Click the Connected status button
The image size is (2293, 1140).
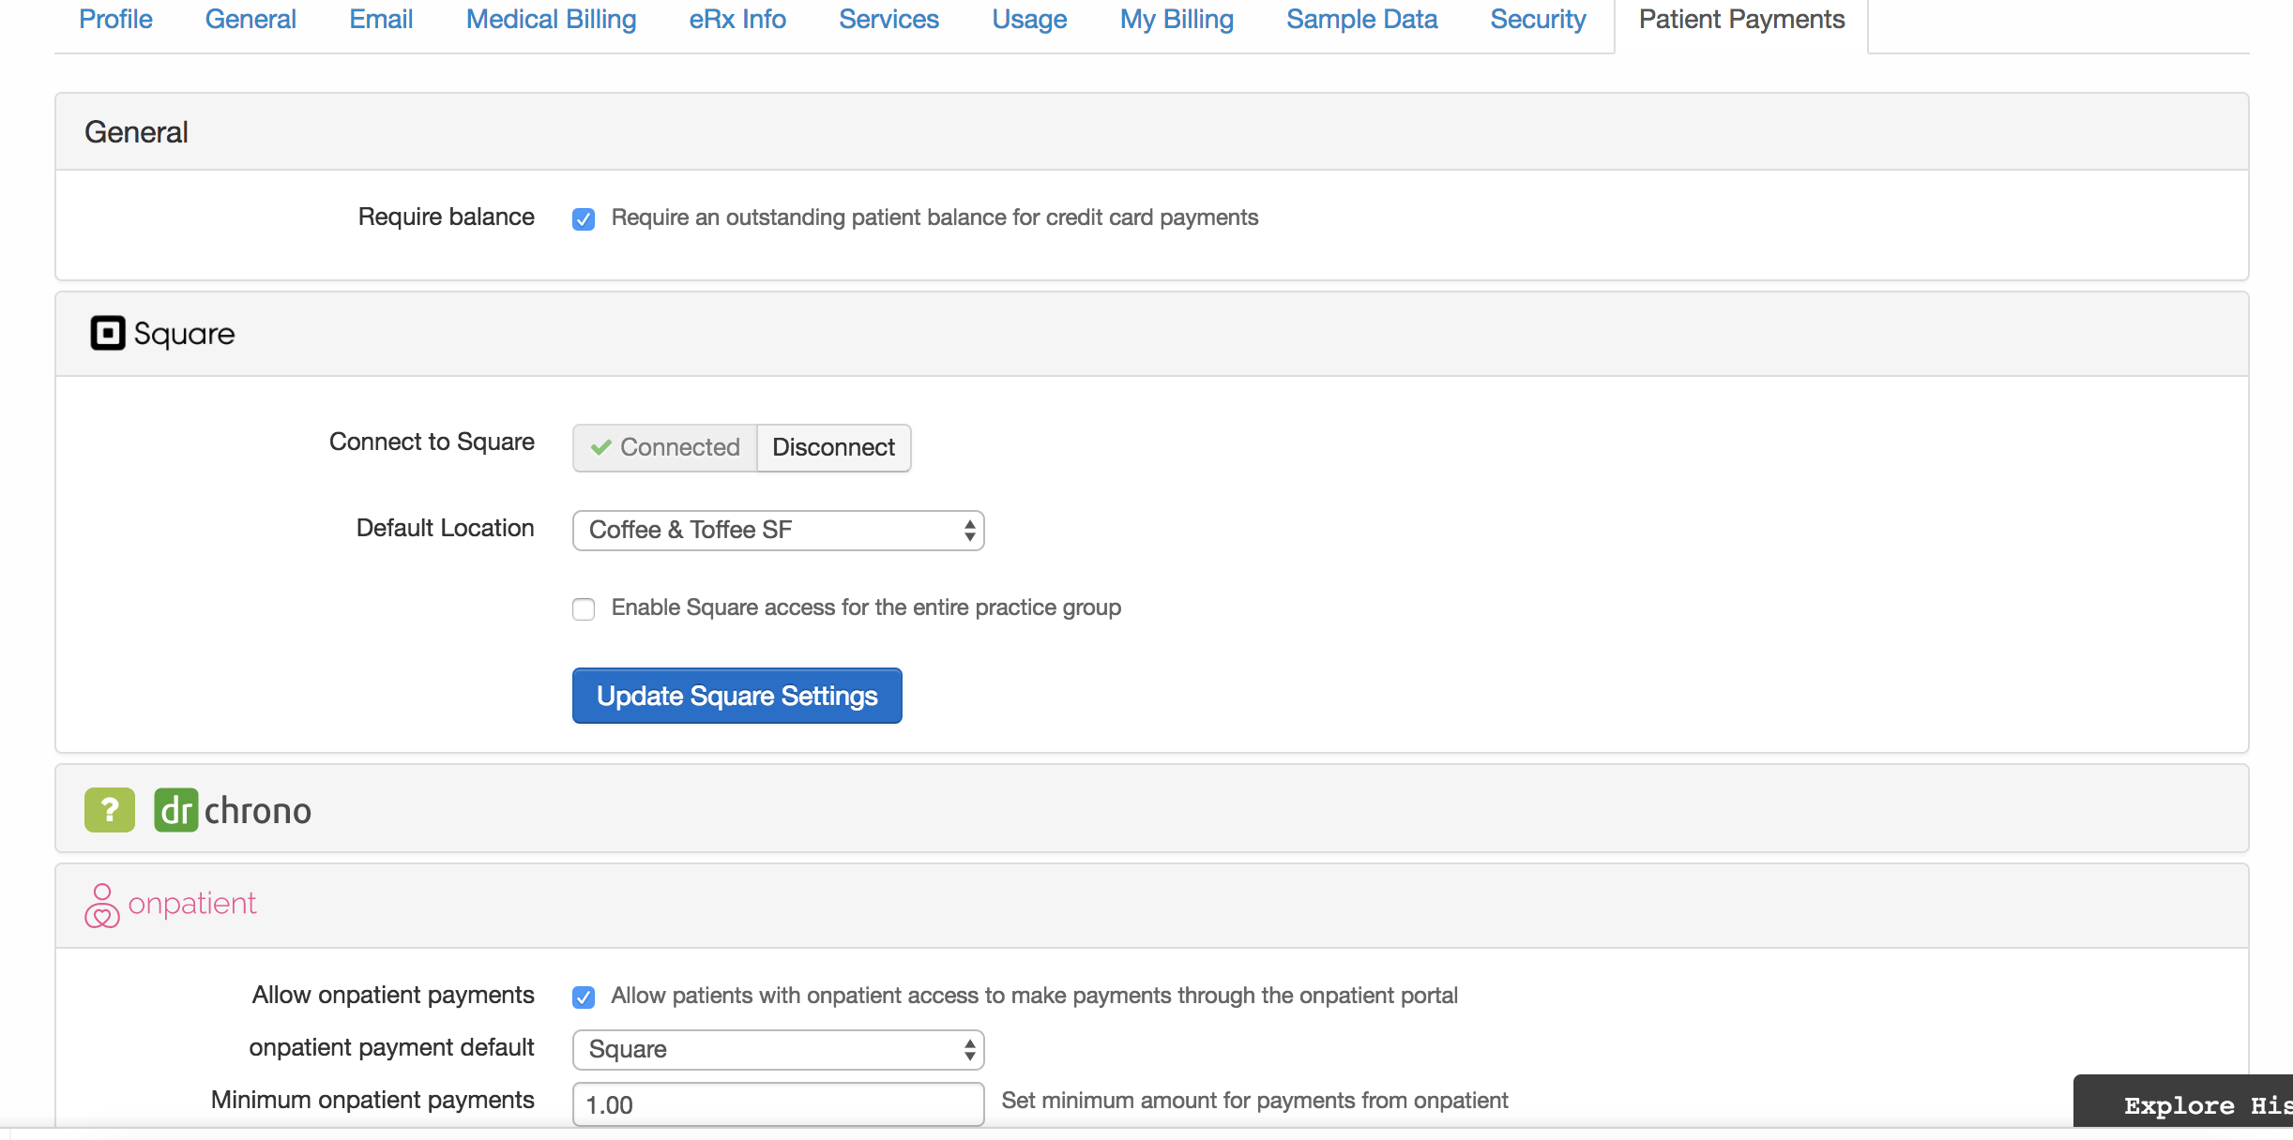coord(665,448)
